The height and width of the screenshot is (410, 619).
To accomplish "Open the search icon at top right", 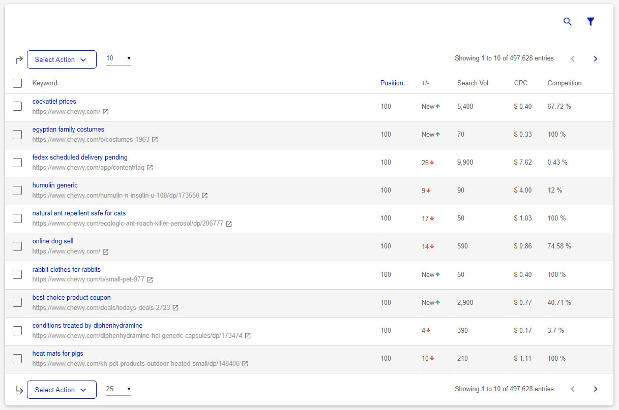I will [x=568, y=22].
